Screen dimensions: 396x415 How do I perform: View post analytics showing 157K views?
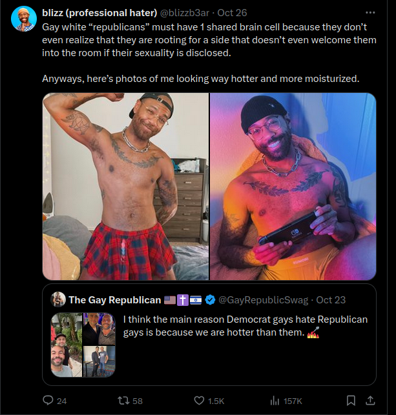click(x=275, y=401)
